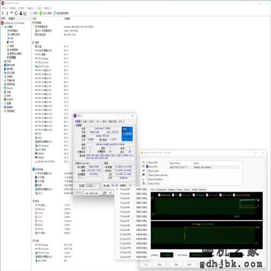This screenshot has width=271, height=271.
Task: Choose the checked P-Core #0 menu entry
Action: pos(133,189)
